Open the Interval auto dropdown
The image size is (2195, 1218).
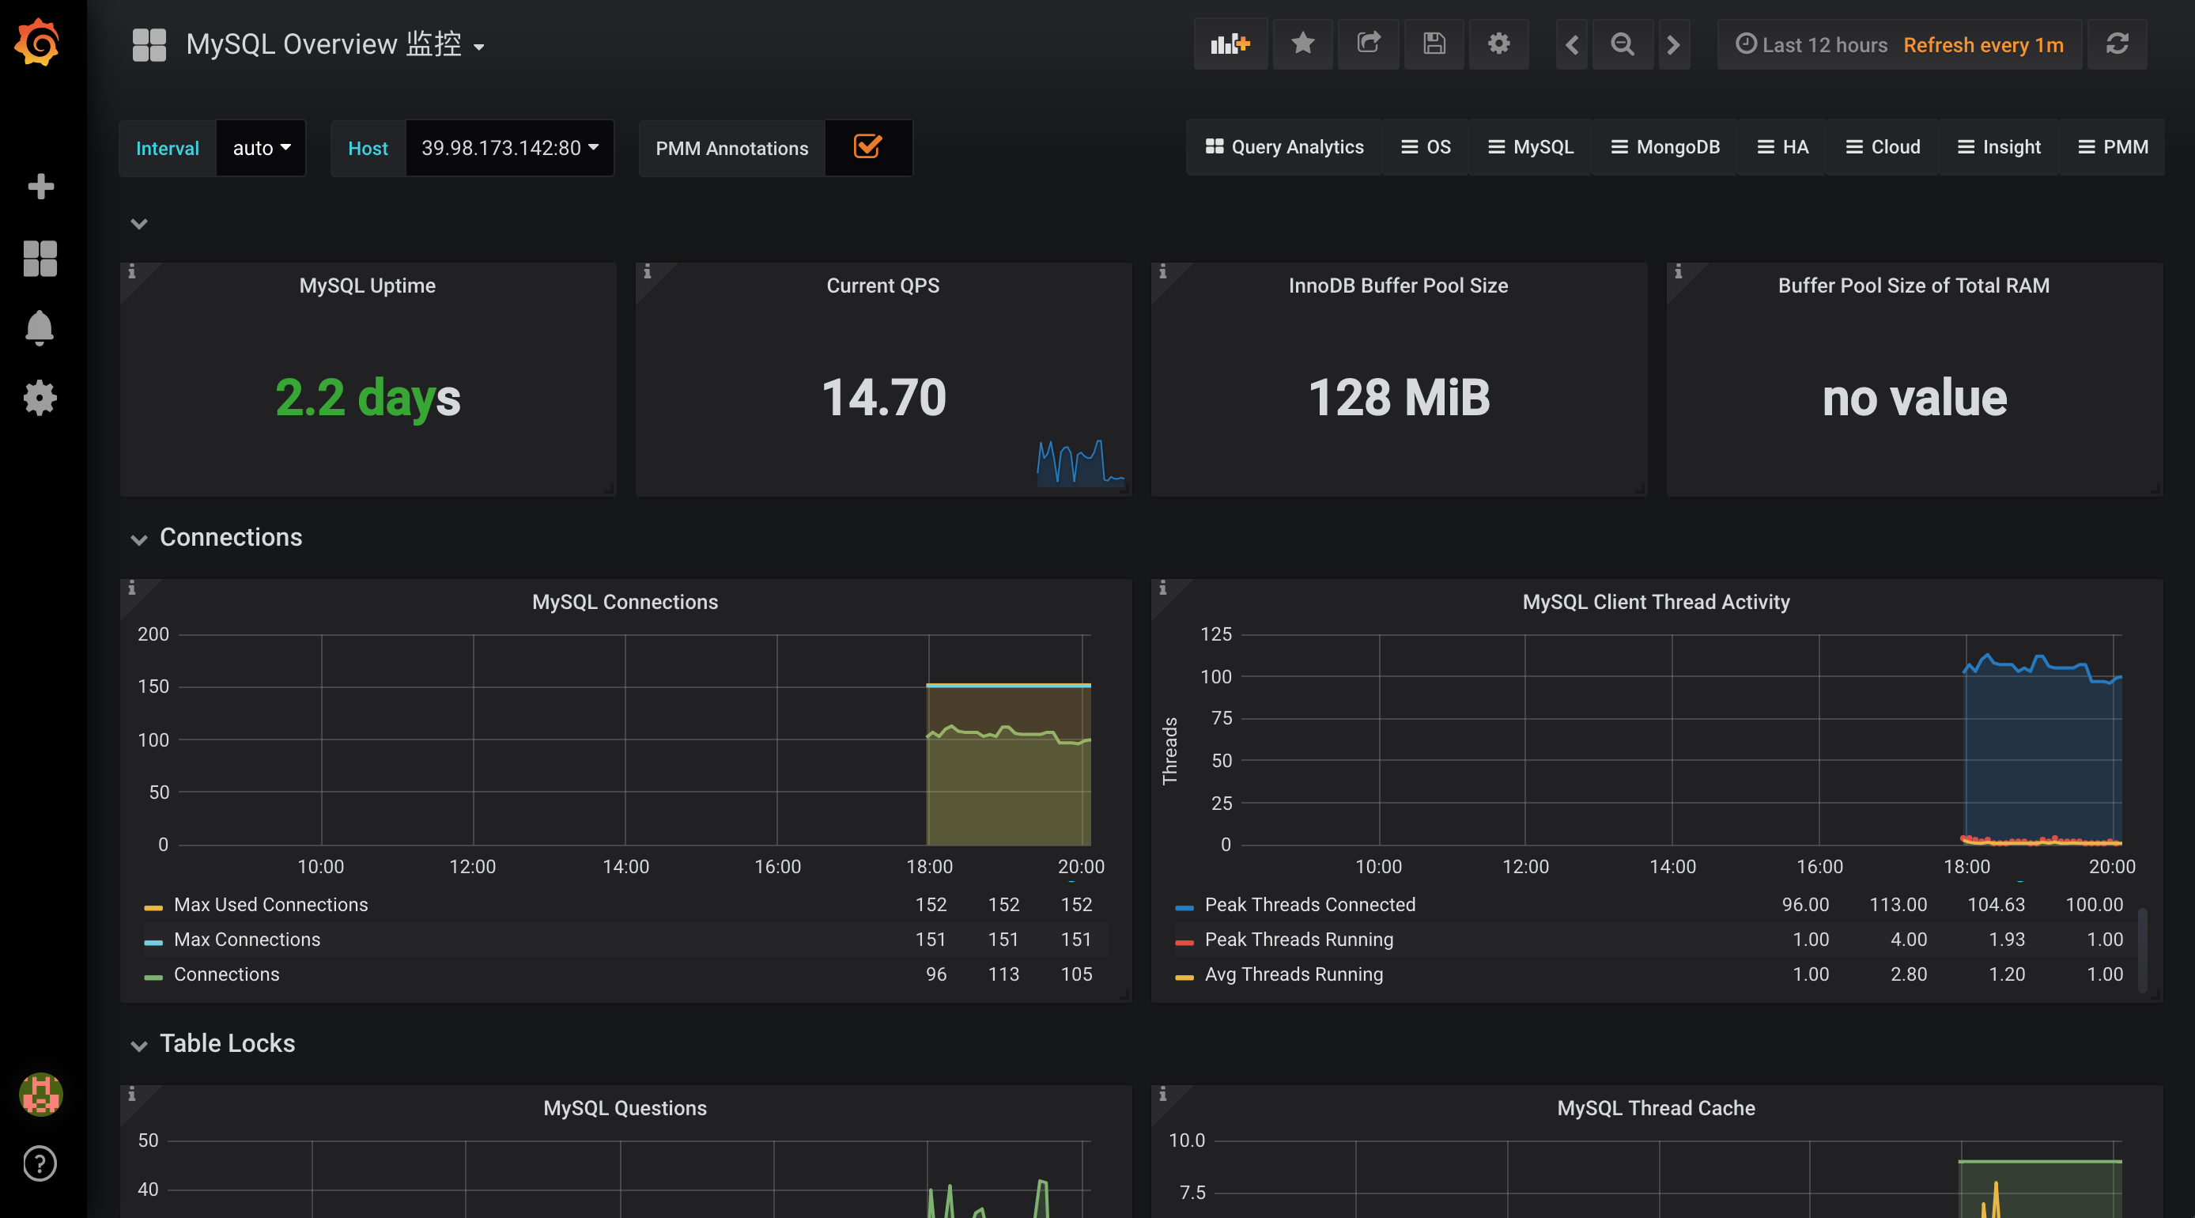261,149
